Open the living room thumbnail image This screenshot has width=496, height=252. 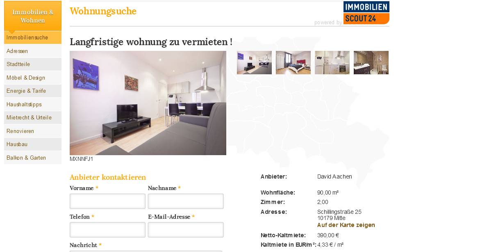254,62
